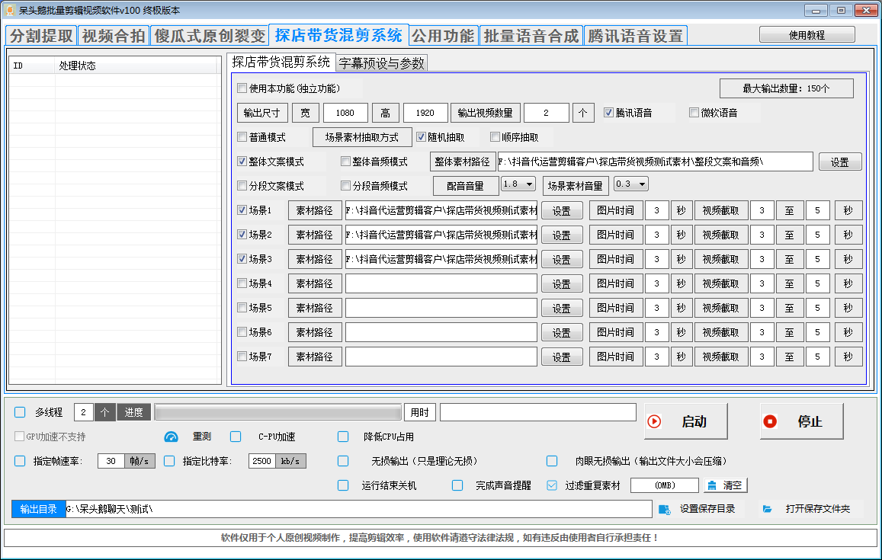This screenshot has height=560, width=882.
Task: Enable the 场景4 scene checkbox
Action: [242, 283]
